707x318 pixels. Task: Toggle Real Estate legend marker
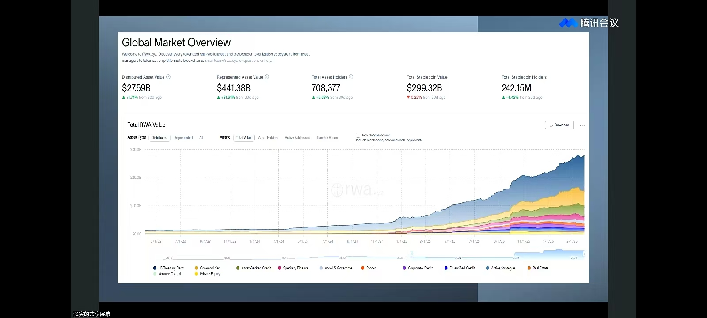pos(529,268)
